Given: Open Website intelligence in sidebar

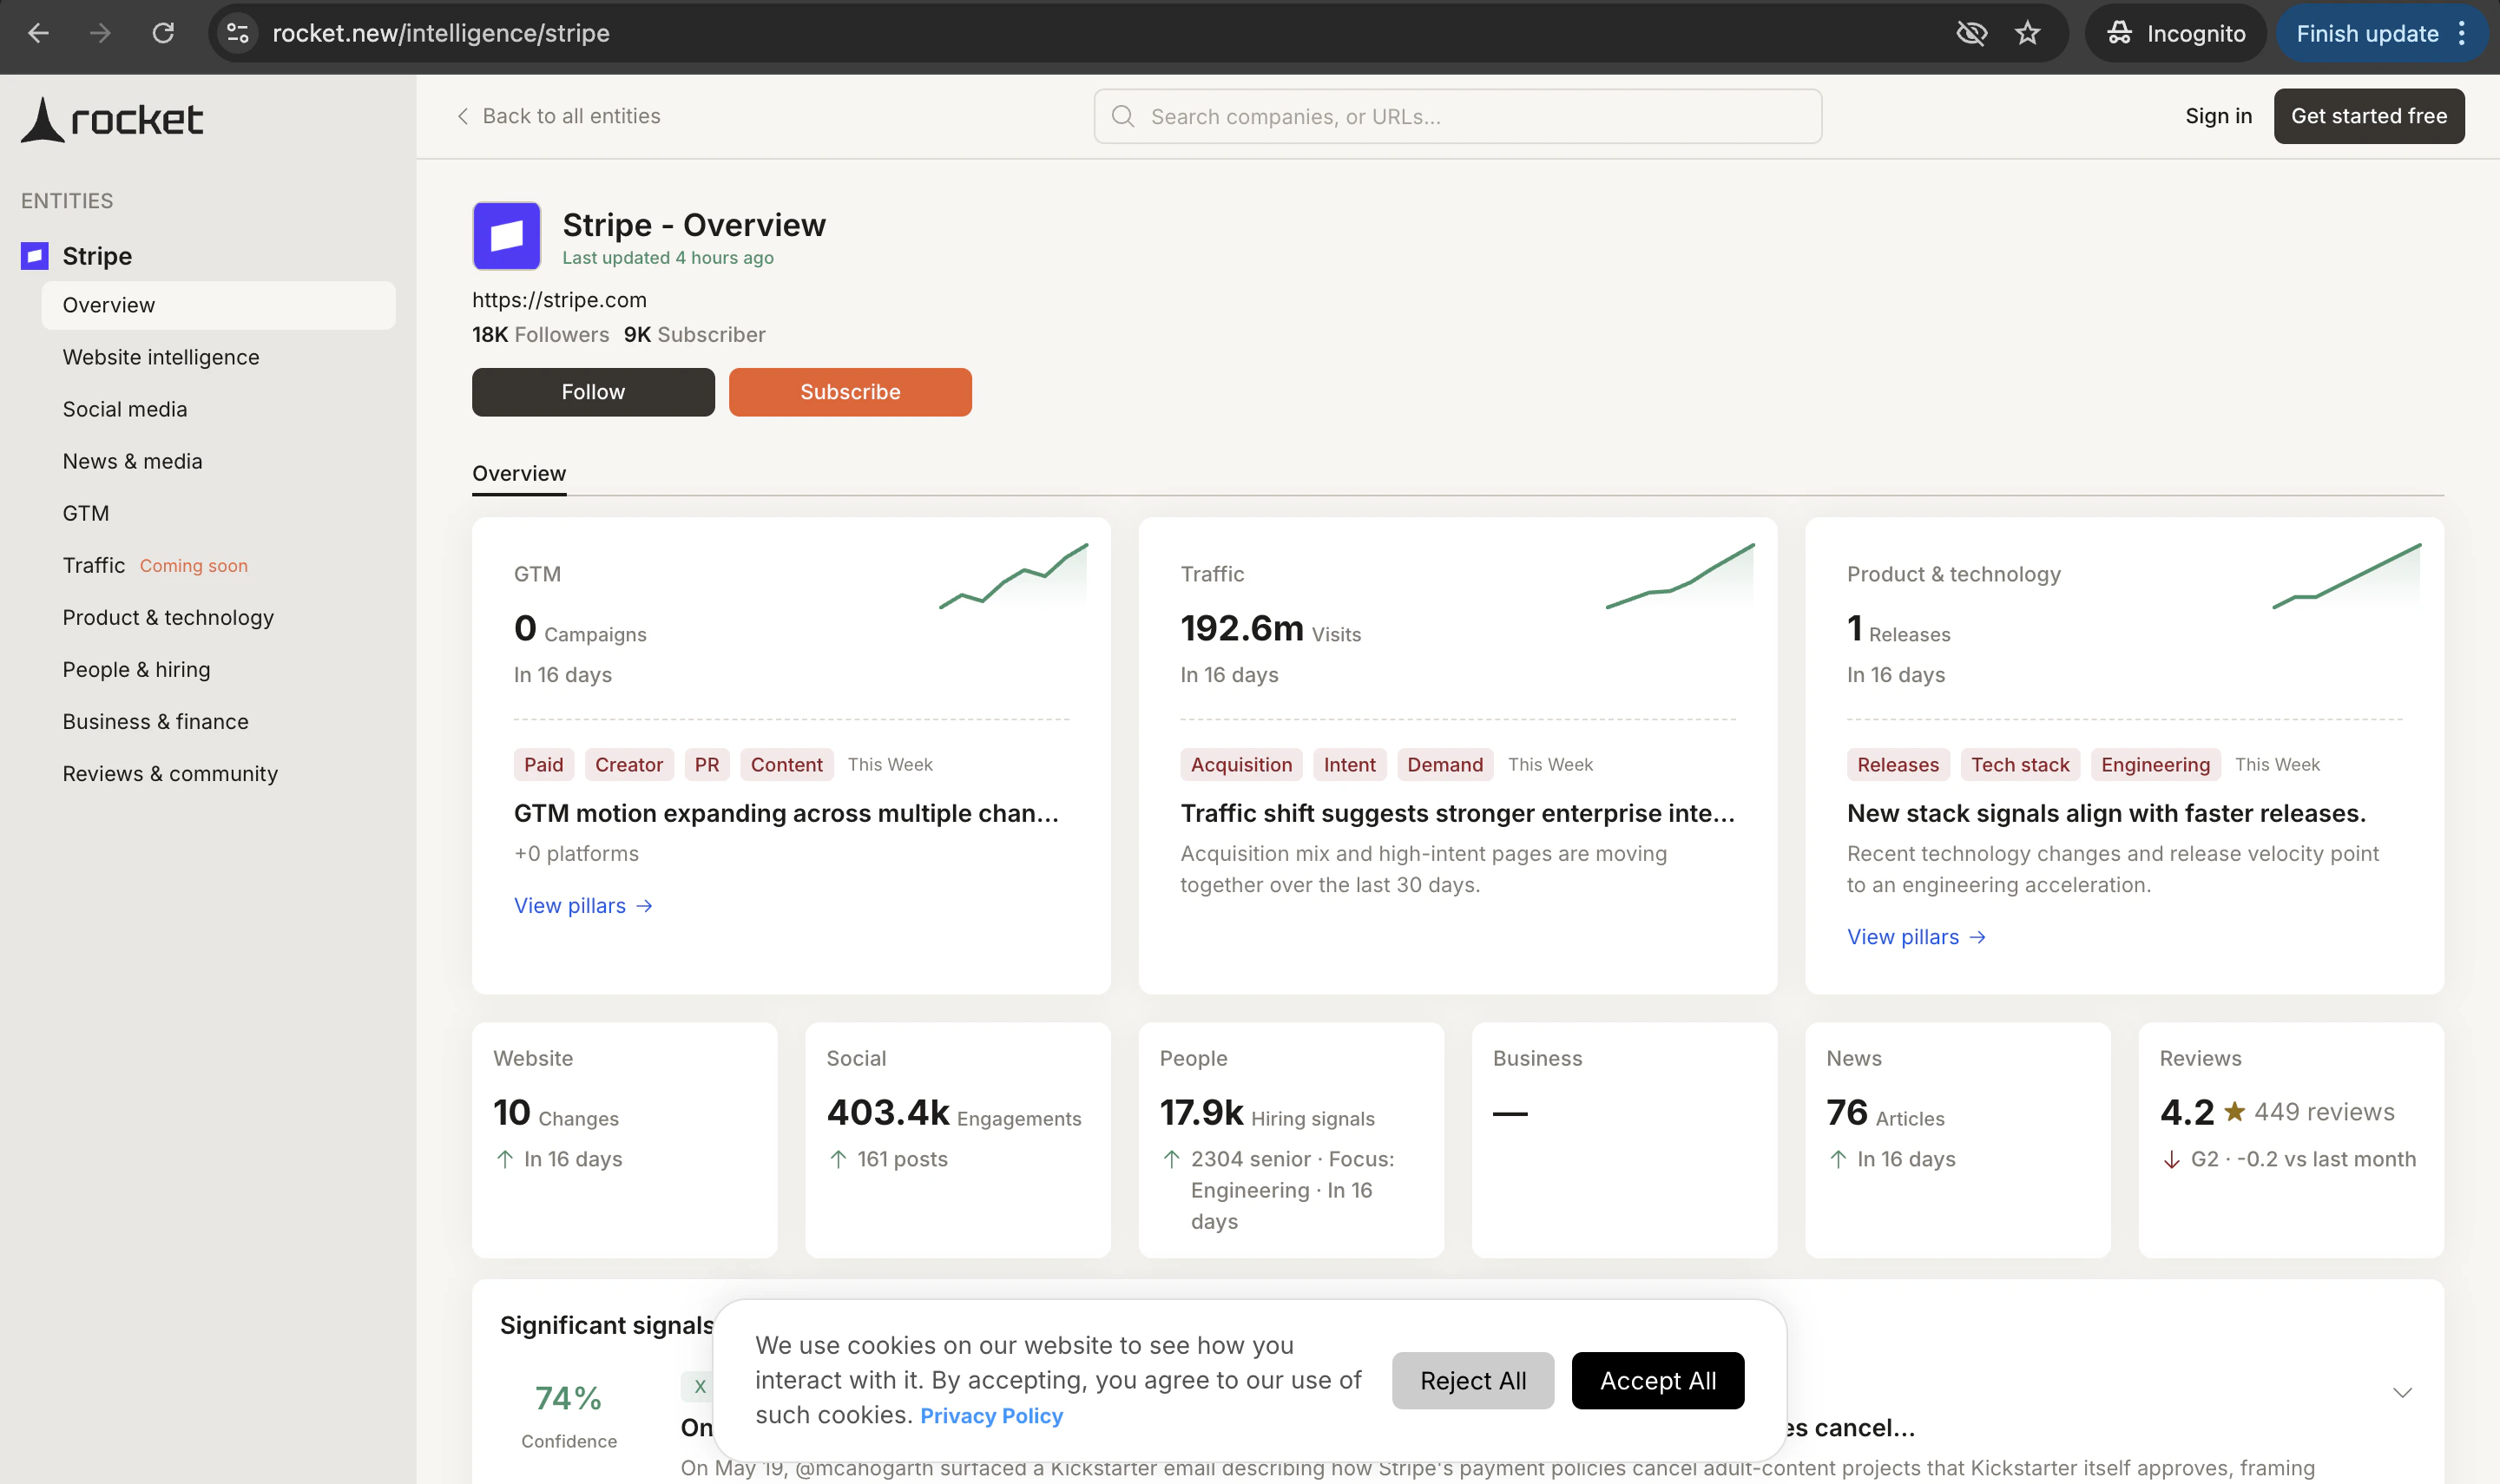Looking at the screenshot, I should point(161,357).
